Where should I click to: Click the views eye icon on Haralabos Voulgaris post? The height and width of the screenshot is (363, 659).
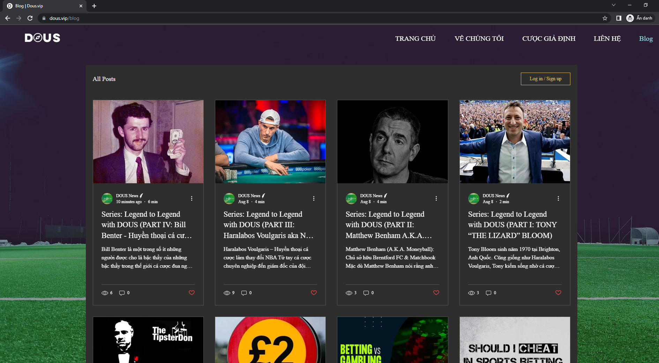[227, 293]
